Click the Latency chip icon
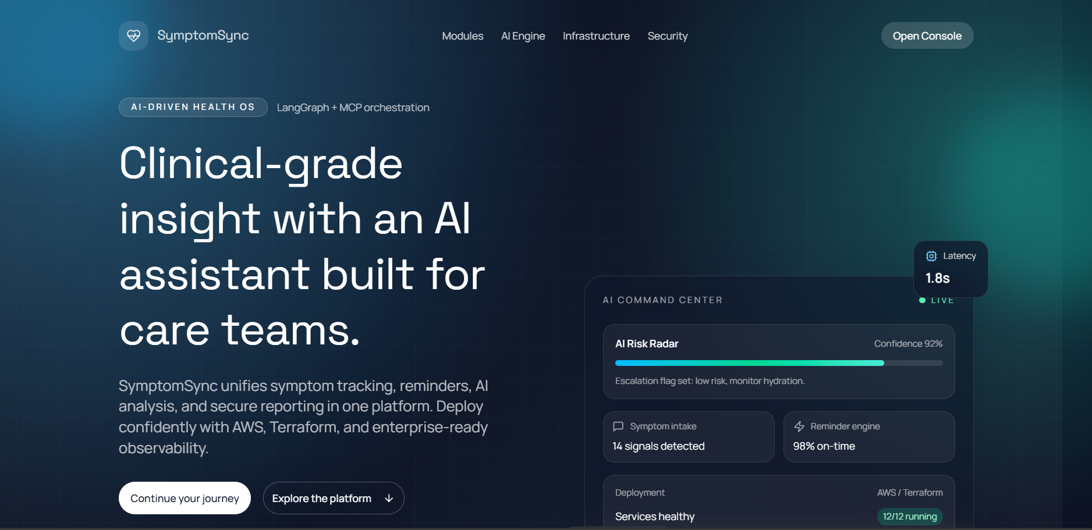1092x530 pixels. point(931,256)
